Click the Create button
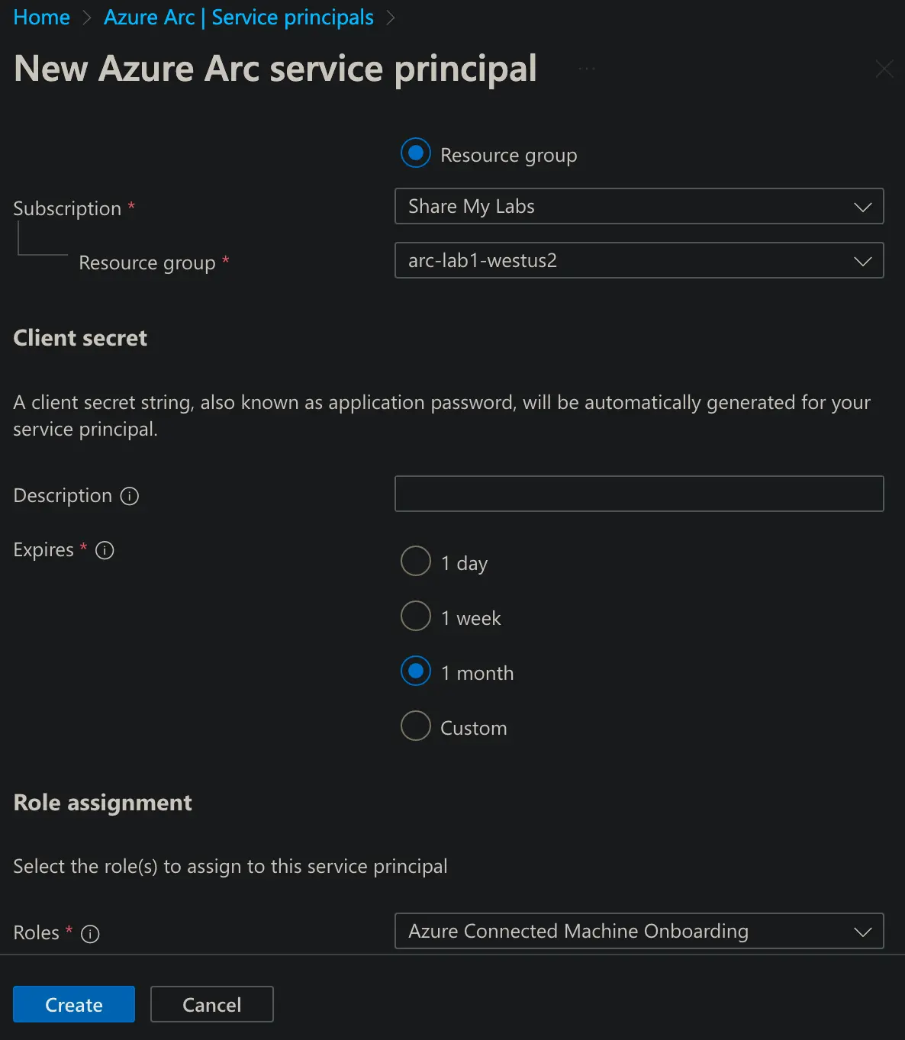 tap(74, 1004)
